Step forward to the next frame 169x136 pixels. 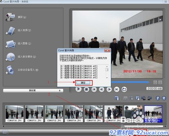(x=109, y=89)
